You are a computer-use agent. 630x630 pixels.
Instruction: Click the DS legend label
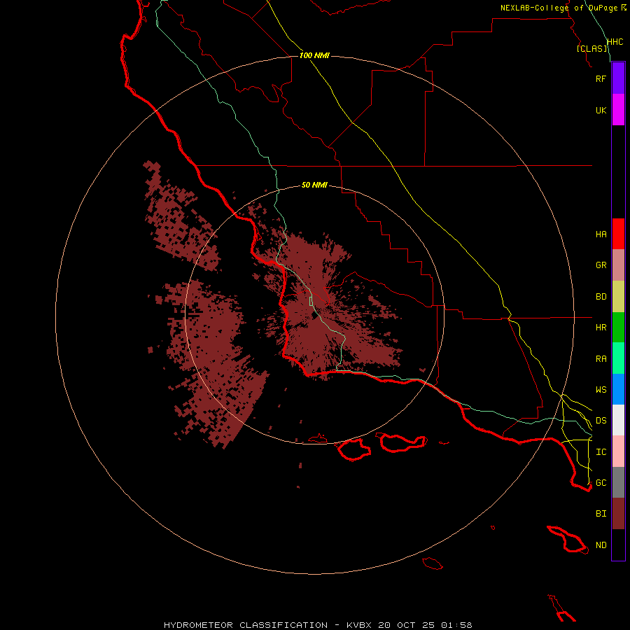pos(601,421)
